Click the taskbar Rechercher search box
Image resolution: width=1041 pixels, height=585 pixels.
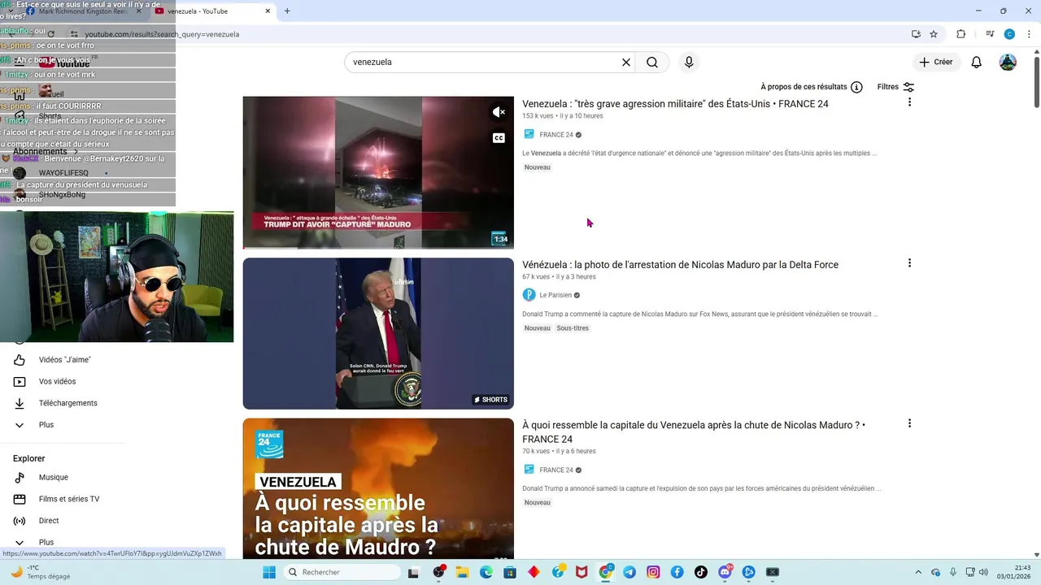click(x=340, y=572)
